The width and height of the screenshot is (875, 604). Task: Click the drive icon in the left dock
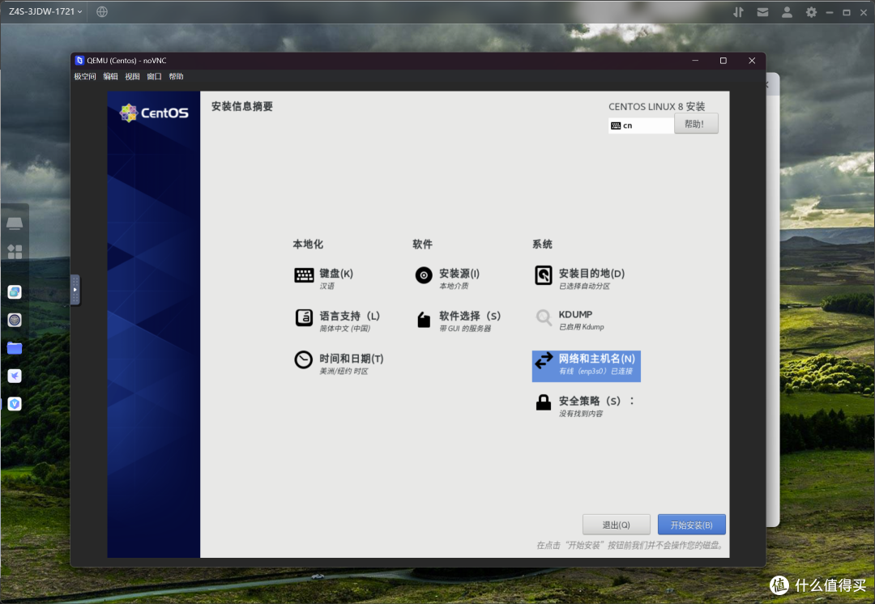tap(15, 223)
